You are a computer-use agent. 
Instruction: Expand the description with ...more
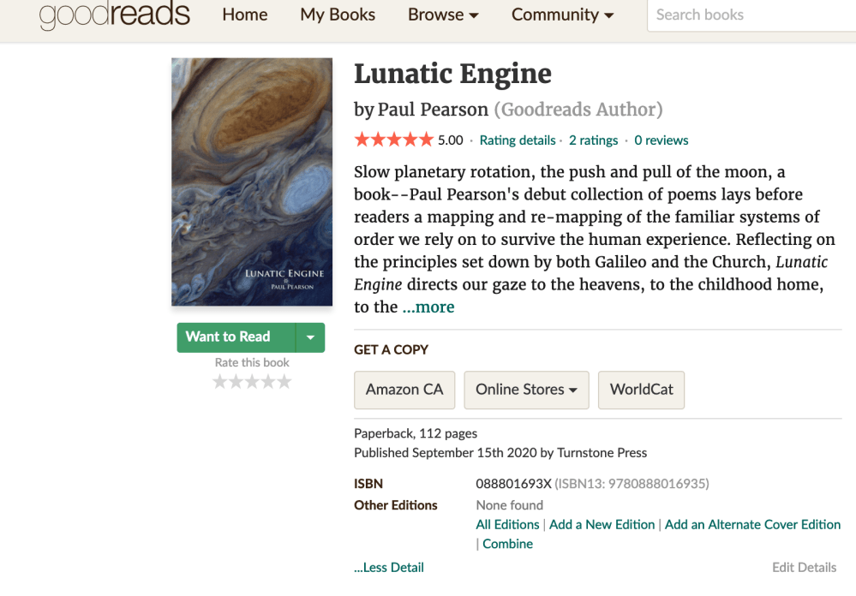point(428,307)
